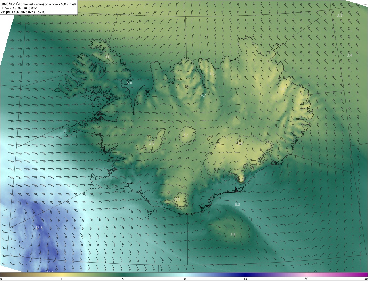Click the colorbar tick label '30'
Screen dimensions: 368x281
pyautogui.click(x=306, y=279)
